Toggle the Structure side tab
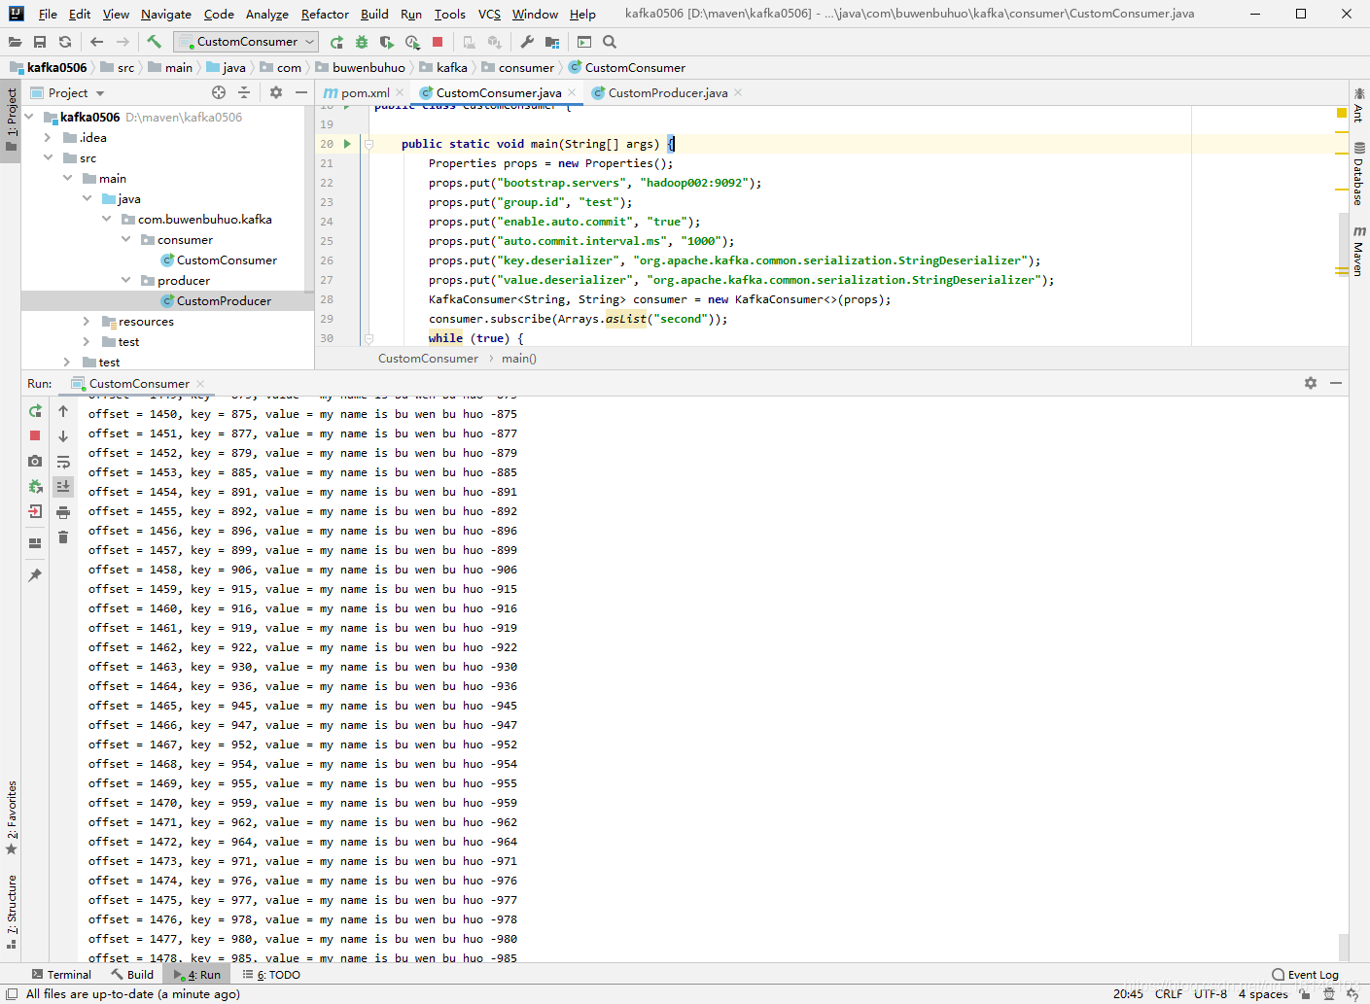The width and height of the screenshot is (1370, 1004). [11, 911]
